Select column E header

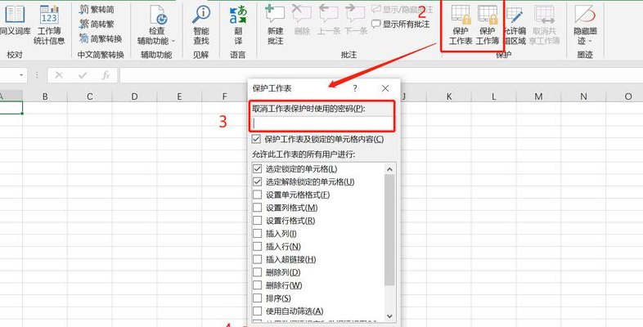pos(179,96)
